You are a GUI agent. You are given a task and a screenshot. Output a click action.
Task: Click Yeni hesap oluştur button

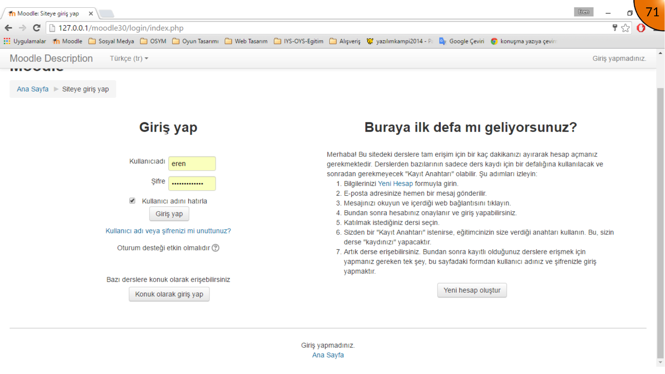point(472,290)
